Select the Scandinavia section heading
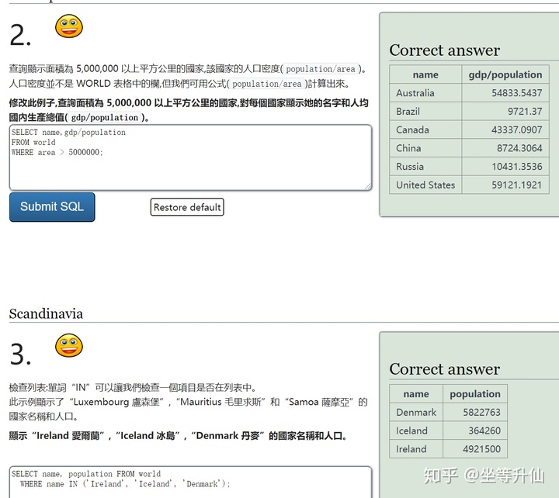Image resolution: width=559 pixels, height=498 pixels. (x=46, y=314)
